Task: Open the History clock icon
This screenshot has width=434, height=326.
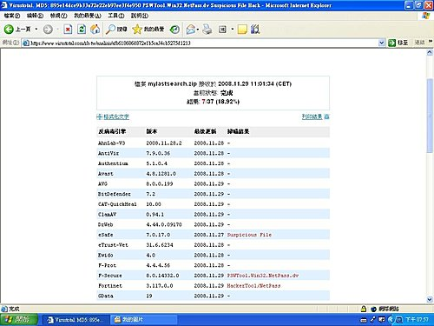Action: tap(174, 30)
